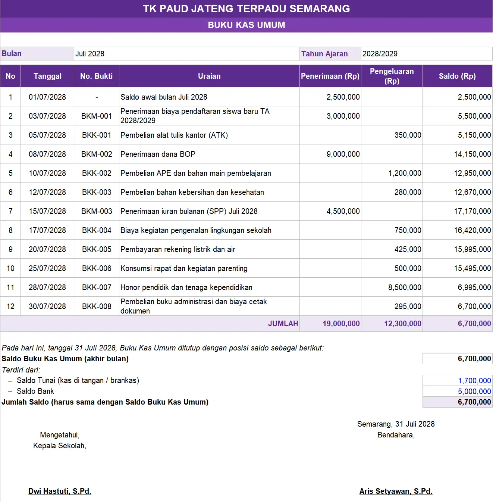Select the 280,000 expense amount

click(392, 192)
